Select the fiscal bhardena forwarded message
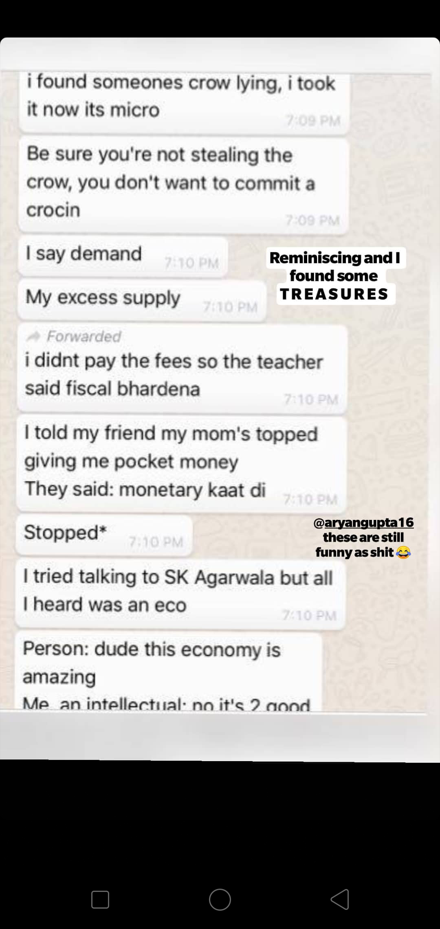440x929 pixels. click(x=182, y=368)
